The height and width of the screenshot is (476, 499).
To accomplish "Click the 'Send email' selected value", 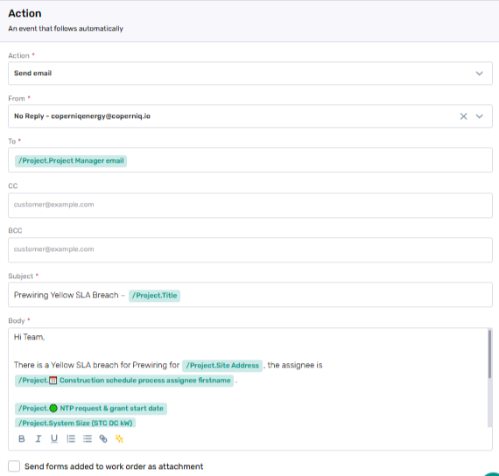I will coord(32,73).
